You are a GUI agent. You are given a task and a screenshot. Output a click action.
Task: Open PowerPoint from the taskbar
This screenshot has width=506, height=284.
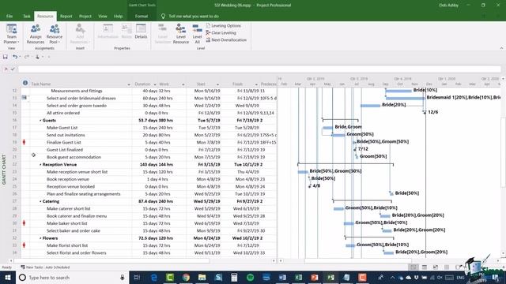315,277
